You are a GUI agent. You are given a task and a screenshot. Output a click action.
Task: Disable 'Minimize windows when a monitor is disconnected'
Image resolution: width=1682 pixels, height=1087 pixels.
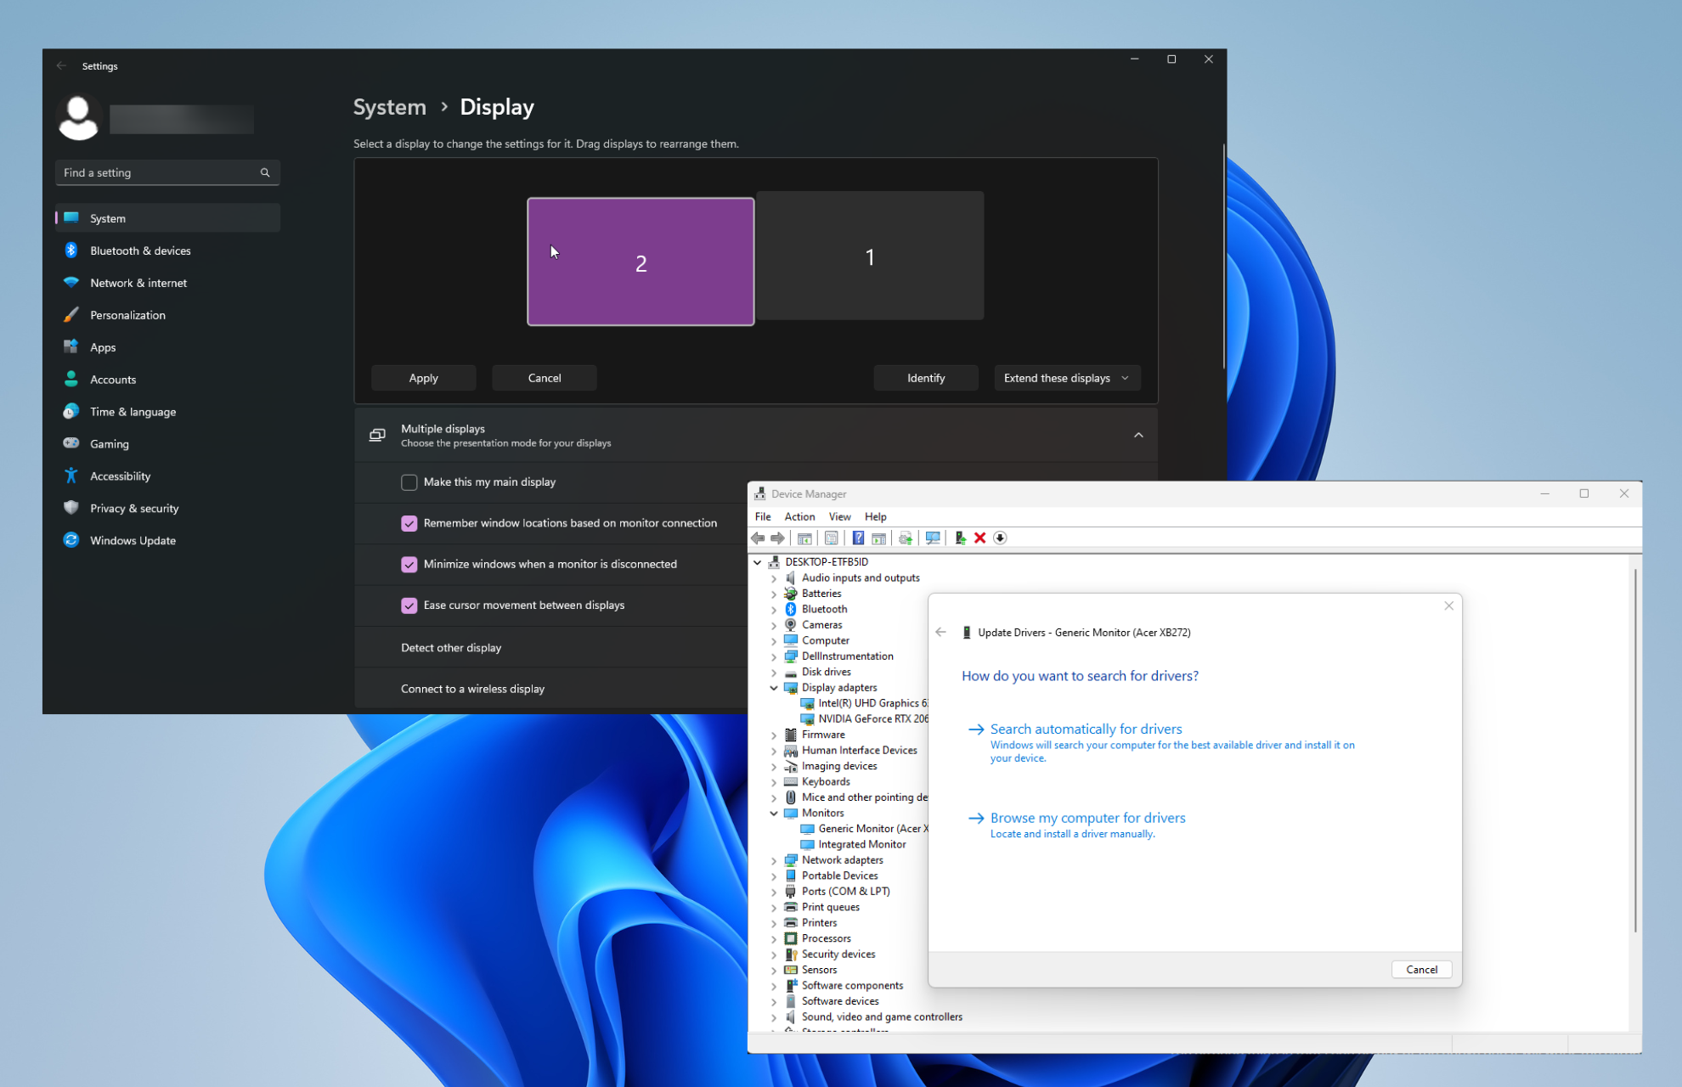point(409,564)
